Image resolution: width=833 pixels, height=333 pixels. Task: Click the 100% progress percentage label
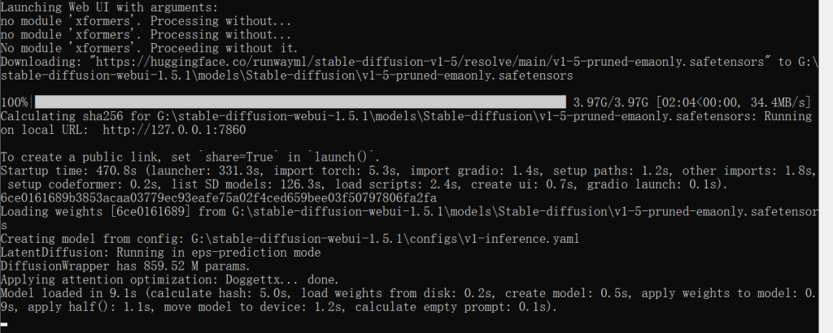(15, 102)
